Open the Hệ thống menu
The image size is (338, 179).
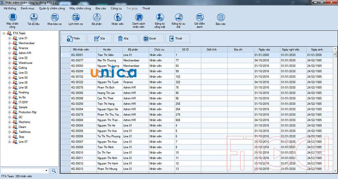10,8
